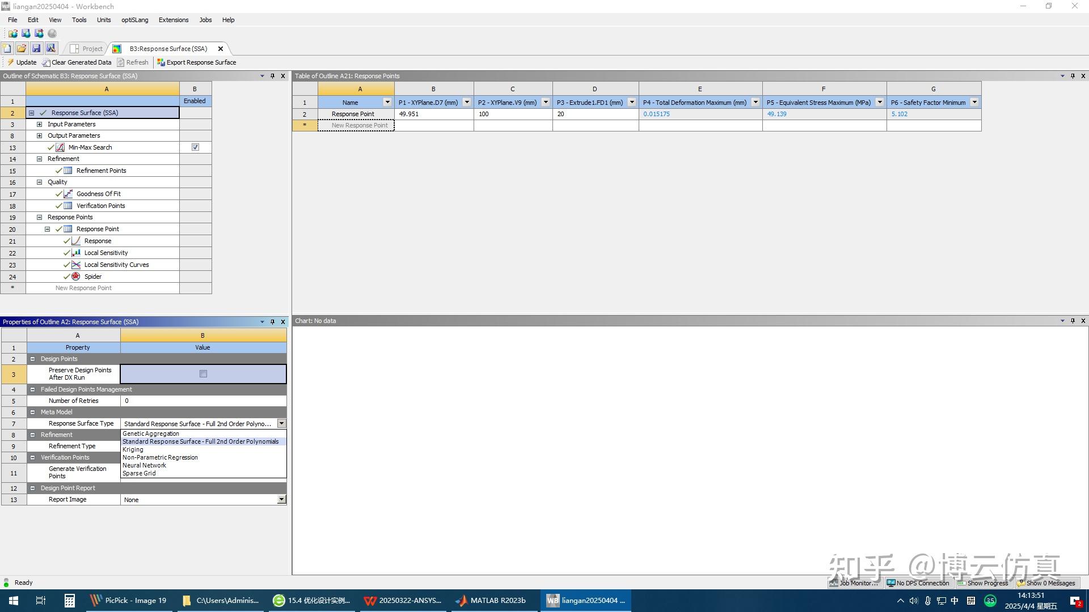Click Export Response Surface toolbar button
The height and width of the screenshot is (612, 1089).
tap(196, 62)
